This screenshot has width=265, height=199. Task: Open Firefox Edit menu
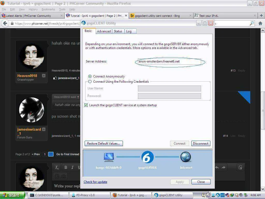click(x=12, y=9)
